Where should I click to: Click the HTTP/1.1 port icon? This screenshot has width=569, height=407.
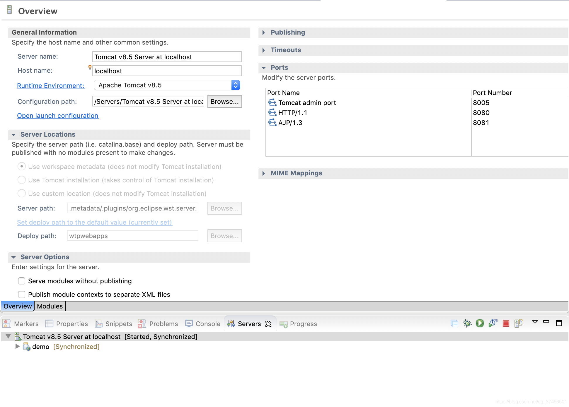272,113
